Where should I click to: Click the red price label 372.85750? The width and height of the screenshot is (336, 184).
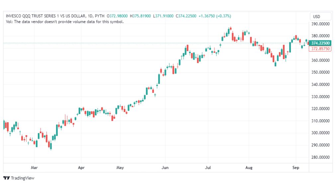click(x=320, y=49)
